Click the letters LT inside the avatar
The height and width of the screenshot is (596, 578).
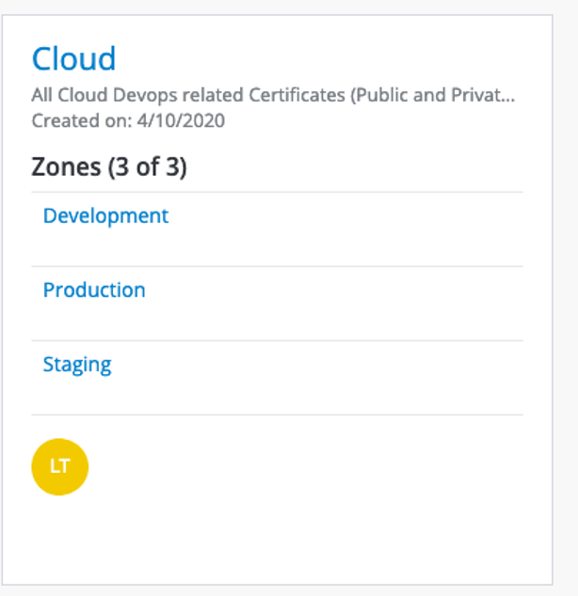(x=59, y=466)
